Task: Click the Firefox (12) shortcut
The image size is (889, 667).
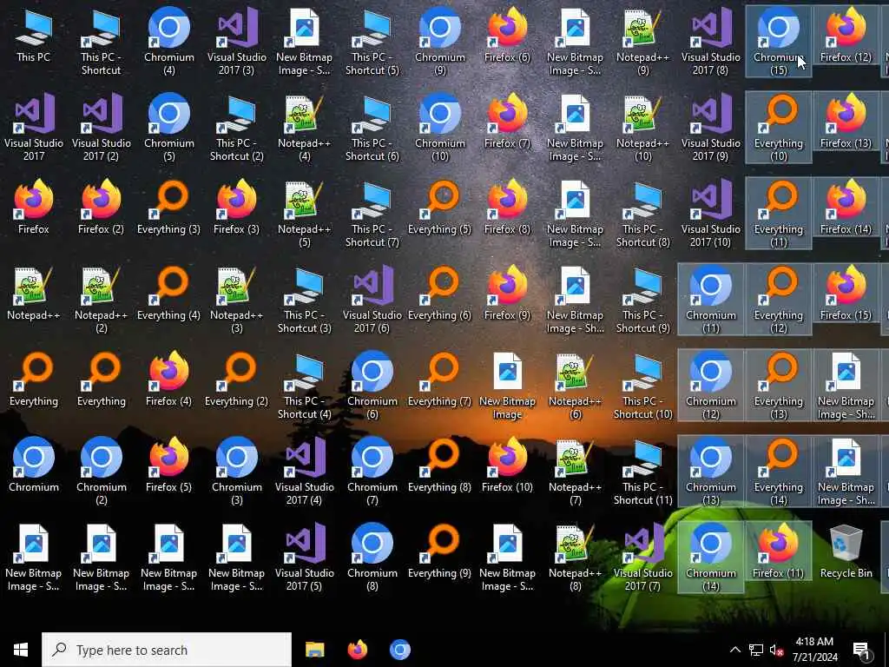Action: point(846,35)
